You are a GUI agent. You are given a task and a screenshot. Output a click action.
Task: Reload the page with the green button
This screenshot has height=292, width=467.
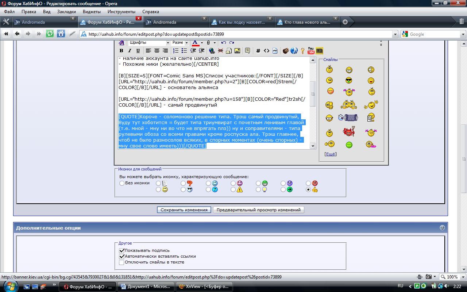click(50, 34)
